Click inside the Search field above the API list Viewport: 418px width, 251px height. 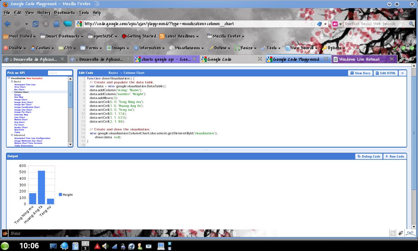tap(60, 73)
